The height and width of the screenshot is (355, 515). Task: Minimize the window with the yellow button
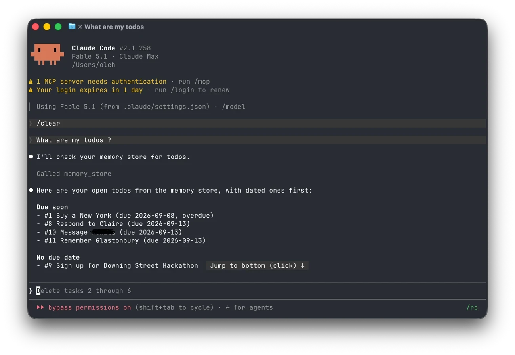tap(47, 27)
